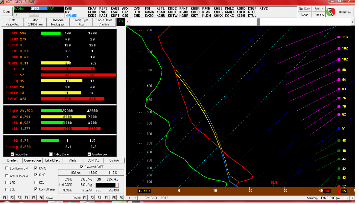Uncheck the CAPE checkbox
Screen dimensions: 359x204
[36, 168]
